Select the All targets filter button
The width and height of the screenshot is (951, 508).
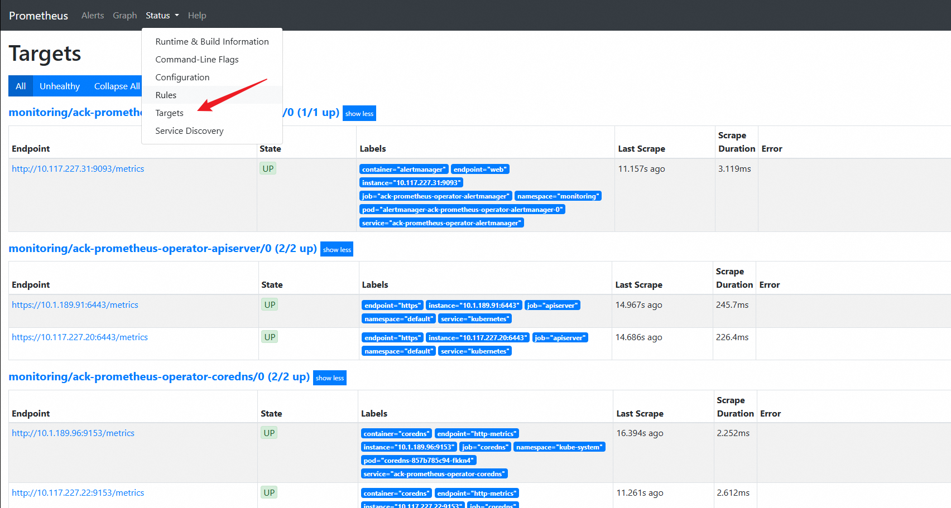click(21, 86)
